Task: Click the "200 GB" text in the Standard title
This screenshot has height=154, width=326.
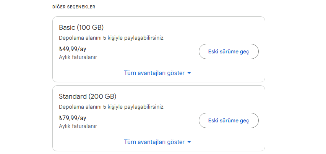Action: click(x=102, y=96)
